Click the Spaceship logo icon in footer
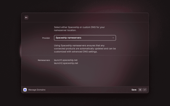 point(25,90)
